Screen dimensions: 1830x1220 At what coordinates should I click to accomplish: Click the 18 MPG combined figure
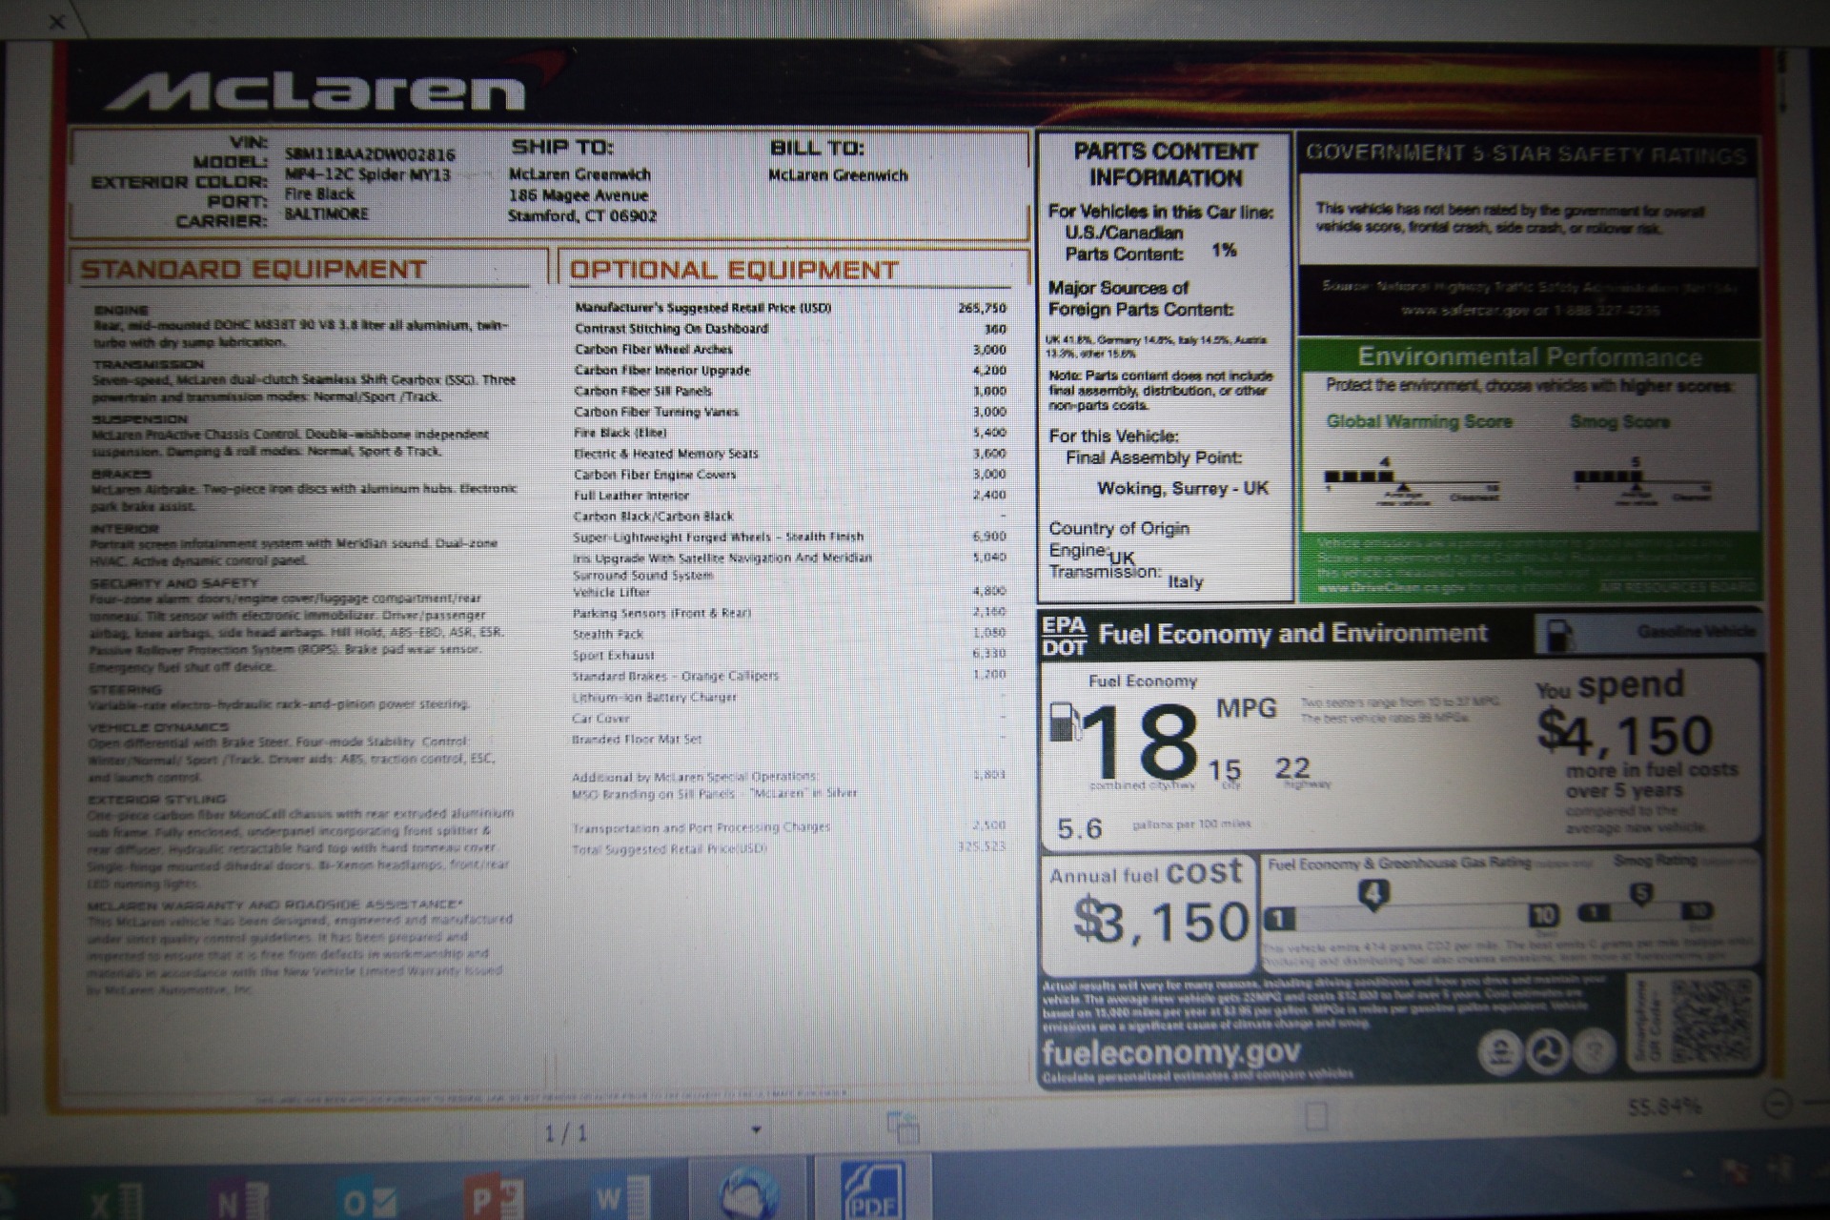coord(1139,742)
